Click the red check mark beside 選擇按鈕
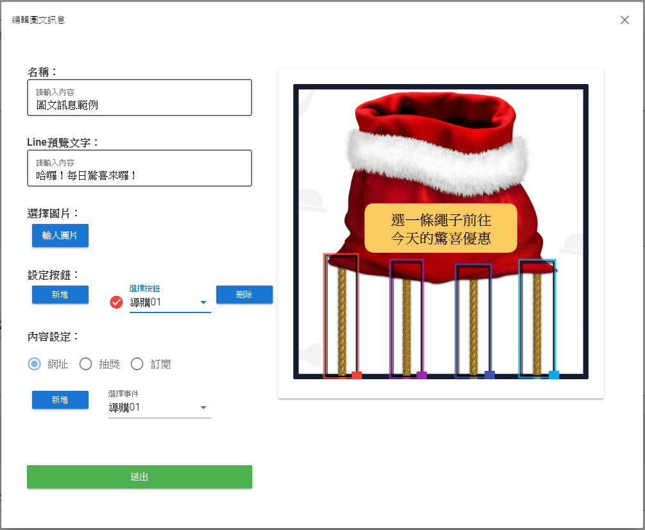Image resolution: width=645 pixels, height=530 pixels. point(116,302)
